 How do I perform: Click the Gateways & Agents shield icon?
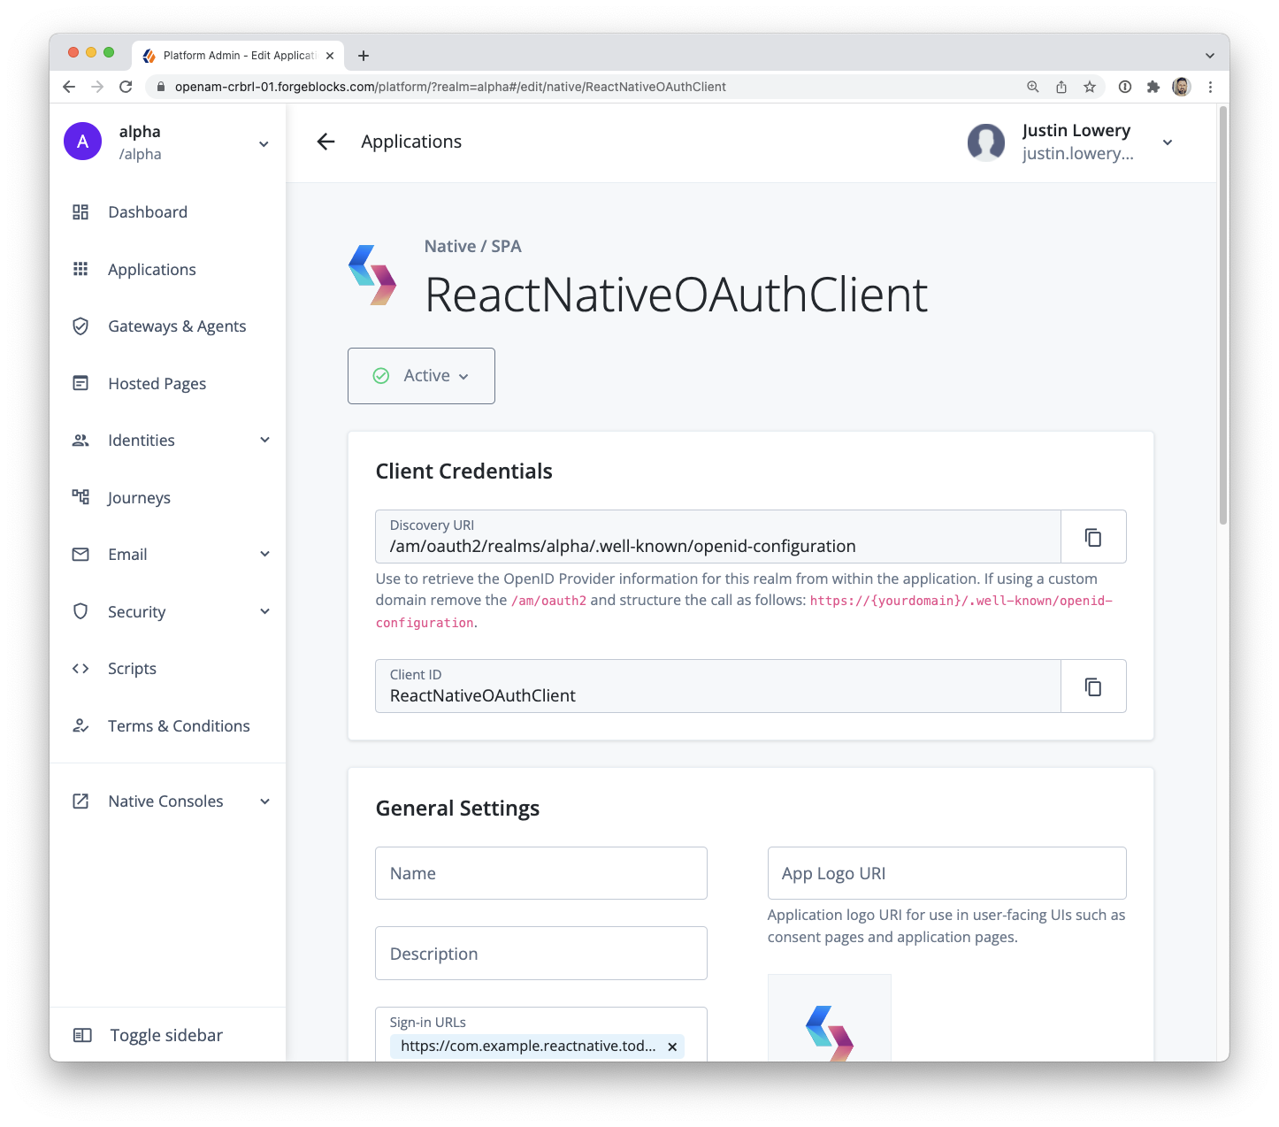tap(80, 326)
